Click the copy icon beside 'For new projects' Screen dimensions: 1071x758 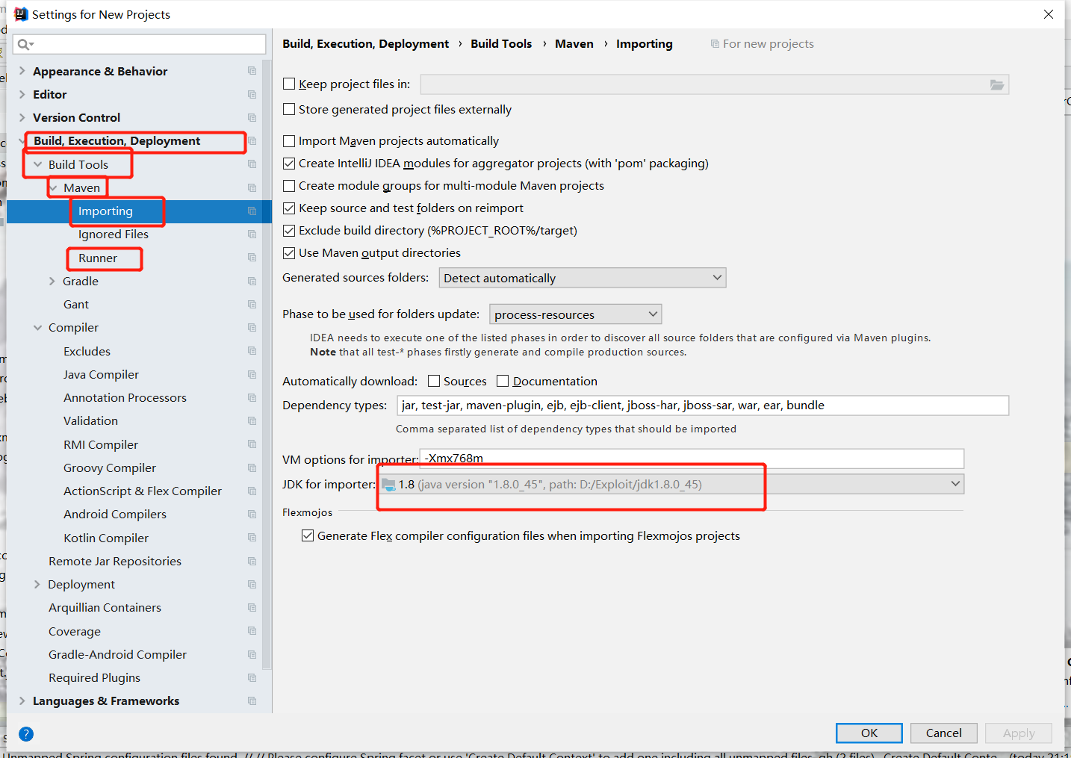click(x=715, y=44)
